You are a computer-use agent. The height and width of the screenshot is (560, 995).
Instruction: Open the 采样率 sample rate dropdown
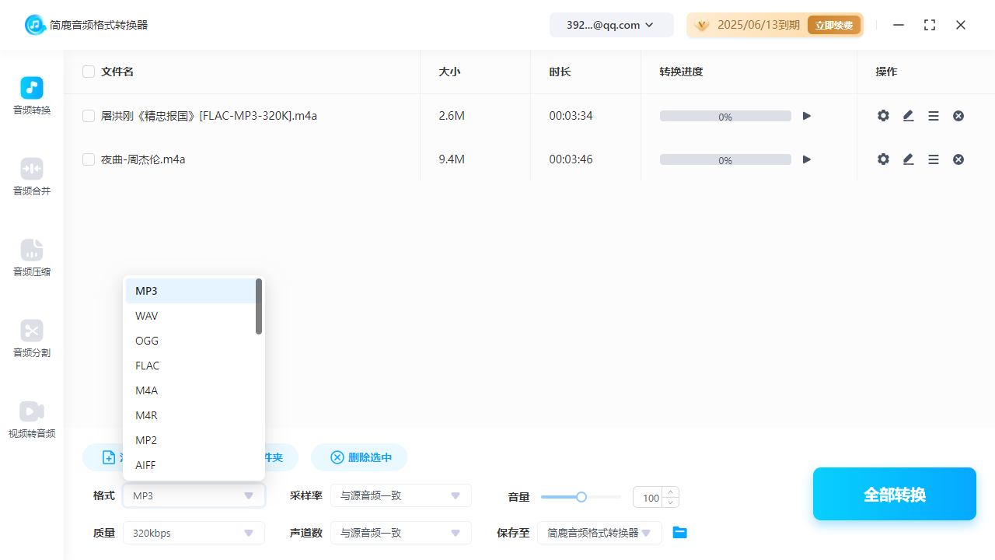coord(400,495)
